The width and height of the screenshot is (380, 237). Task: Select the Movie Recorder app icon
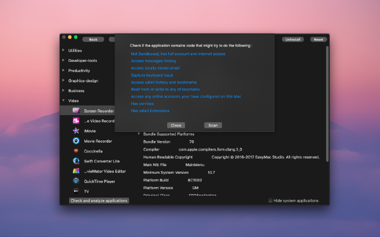(76, 141)
